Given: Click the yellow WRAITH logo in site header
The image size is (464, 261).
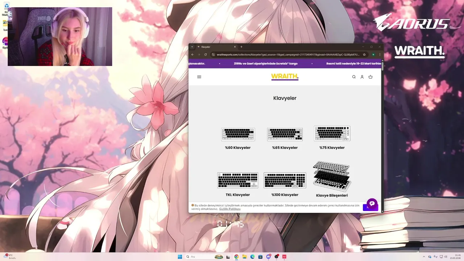Looking at the screenshot, I should coord(285,77).
